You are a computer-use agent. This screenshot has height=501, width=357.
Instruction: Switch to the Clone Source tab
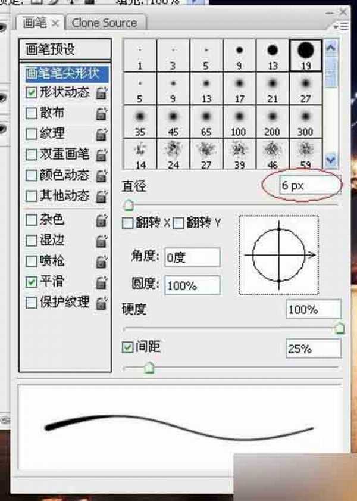(x=104, y=23)
